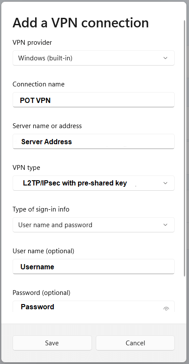Cancel adding the VPN connection
This screenshot has width=189, height=364.
click(x=135, y=343)
